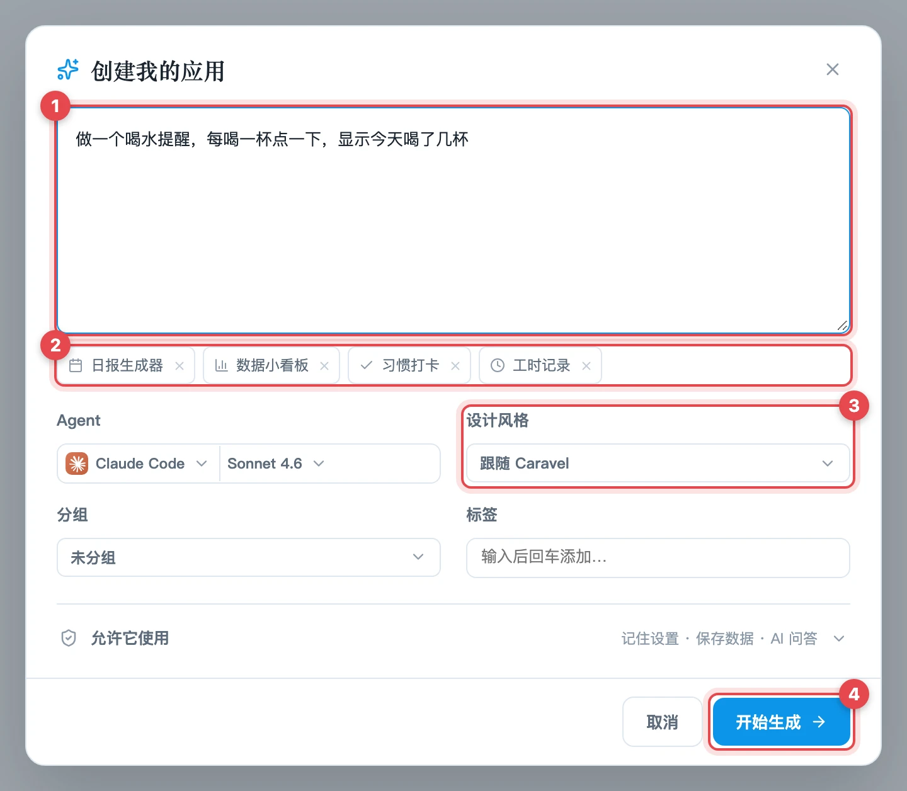Click the 标签 input field

pos(658,557)
